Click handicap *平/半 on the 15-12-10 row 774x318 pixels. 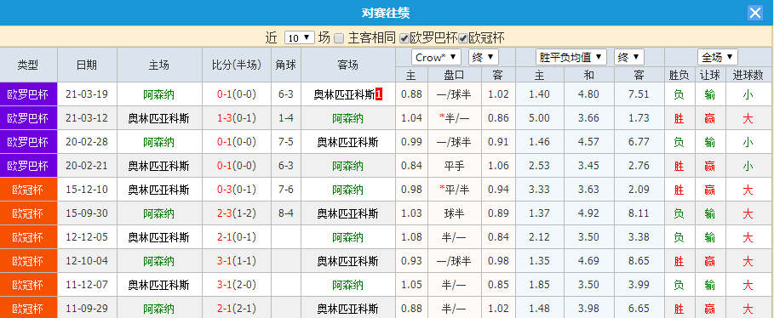click(x=454, y=190)
